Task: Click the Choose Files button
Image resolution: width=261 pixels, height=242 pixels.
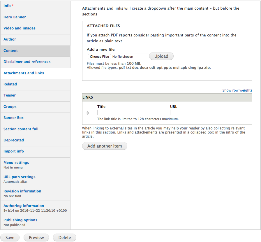Action: point(99,57)
